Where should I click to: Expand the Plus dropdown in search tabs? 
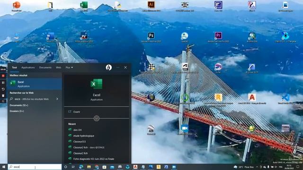69,68
